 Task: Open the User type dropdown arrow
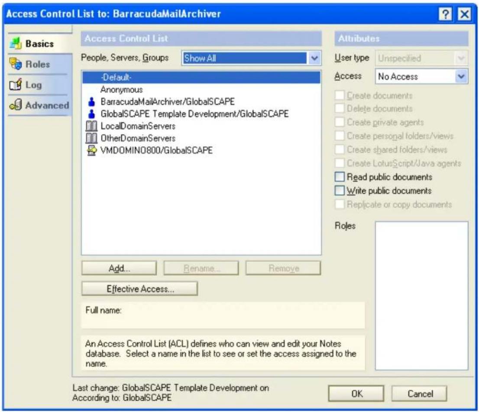click(461, 58)
